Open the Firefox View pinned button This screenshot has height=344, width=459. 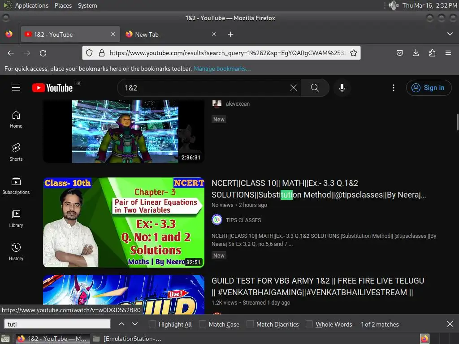9,34
